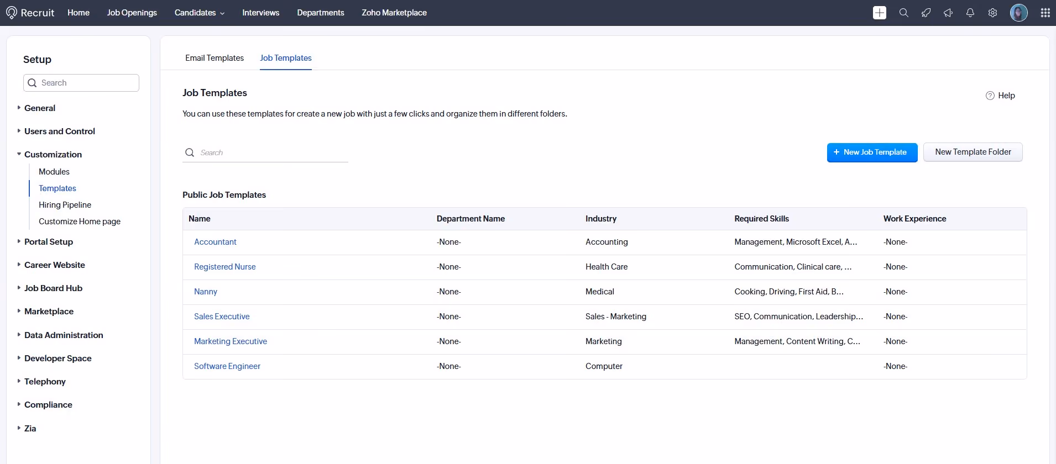Viewport: 1056px width, 464px height.
Task: Open the Accountant job template
Action: click(215, 242)
